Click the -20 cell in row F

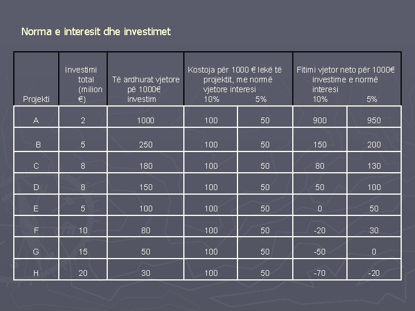(x=320, y=227)
